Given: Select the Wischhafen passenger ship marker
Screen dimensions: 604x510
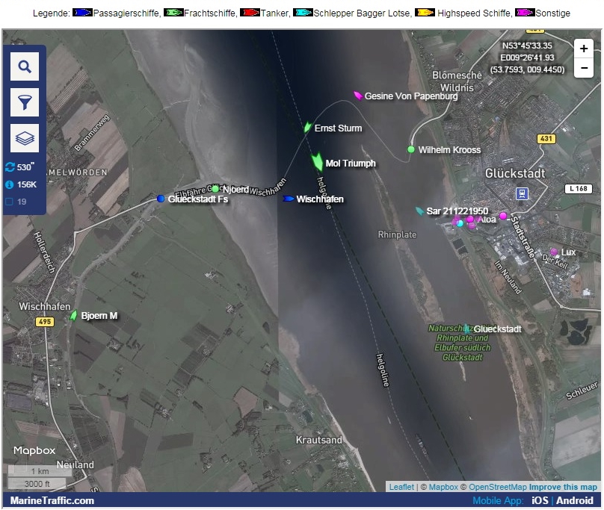Looking at the screenshot, I should pos(289,199).
